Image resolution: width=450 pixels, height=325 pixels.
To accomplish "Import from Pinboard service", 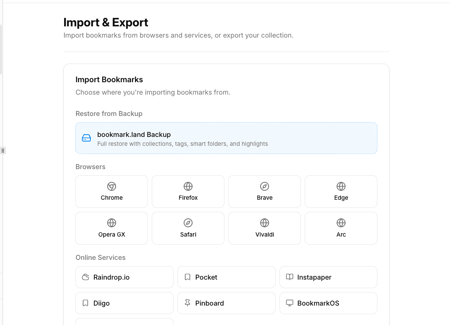I will (226, 303).
